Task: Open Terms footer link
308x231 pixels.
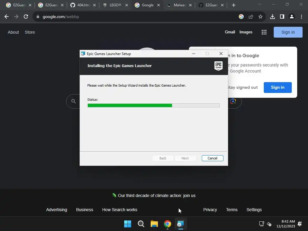Action: 232,210
